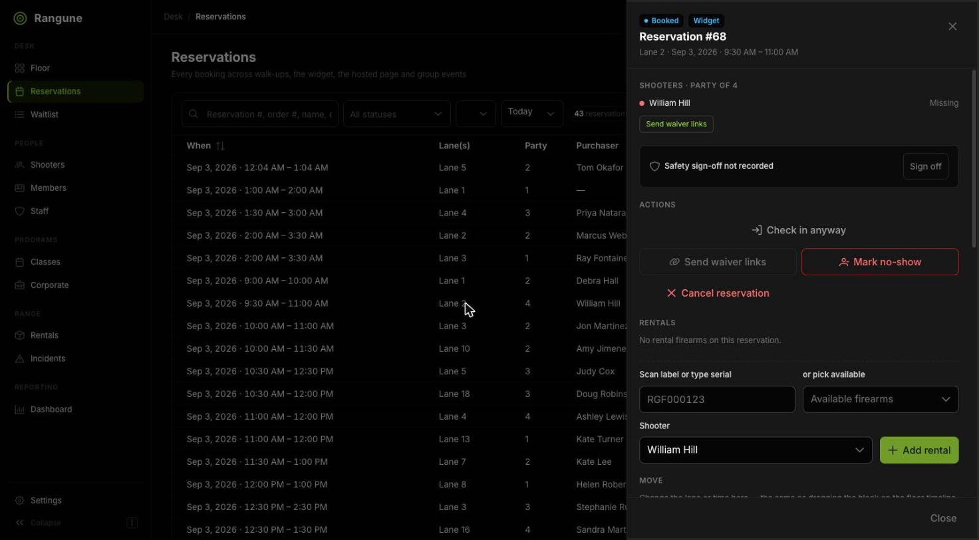Click the disabled Send waiver links action button

pyautogui.click(x=718, y=262)
